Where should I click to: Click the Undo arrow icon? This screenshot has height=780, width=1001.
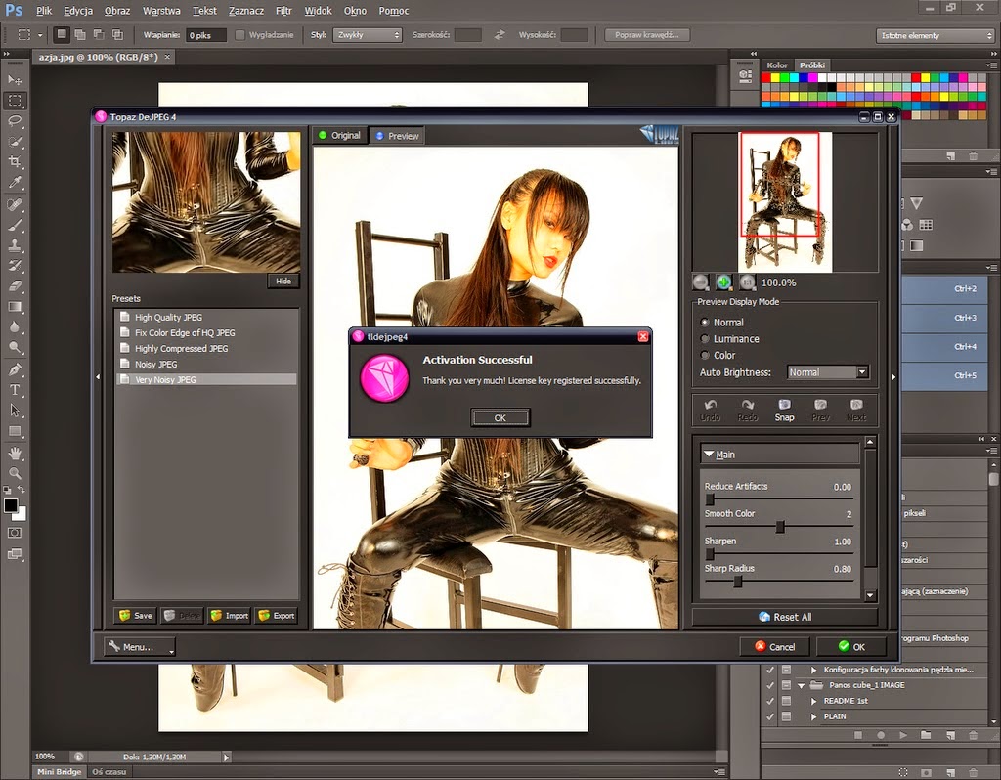[x=710, y=405]
